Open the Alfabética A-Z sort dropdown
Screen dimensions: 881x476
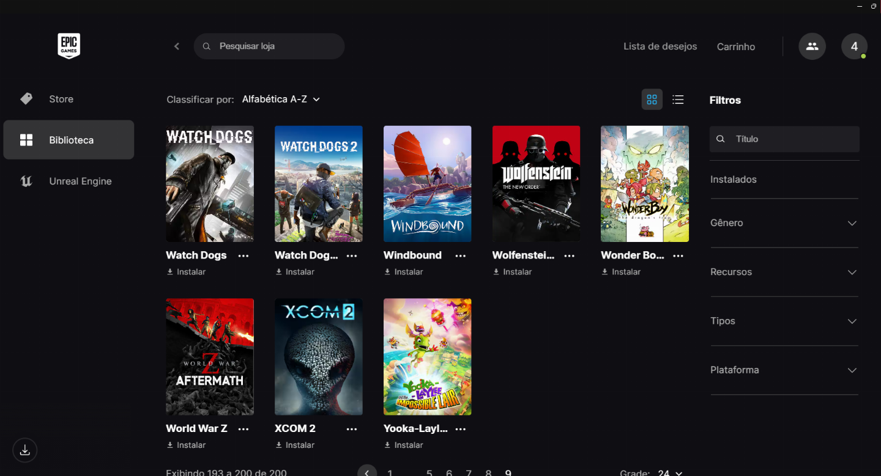[x=281, y=99]
